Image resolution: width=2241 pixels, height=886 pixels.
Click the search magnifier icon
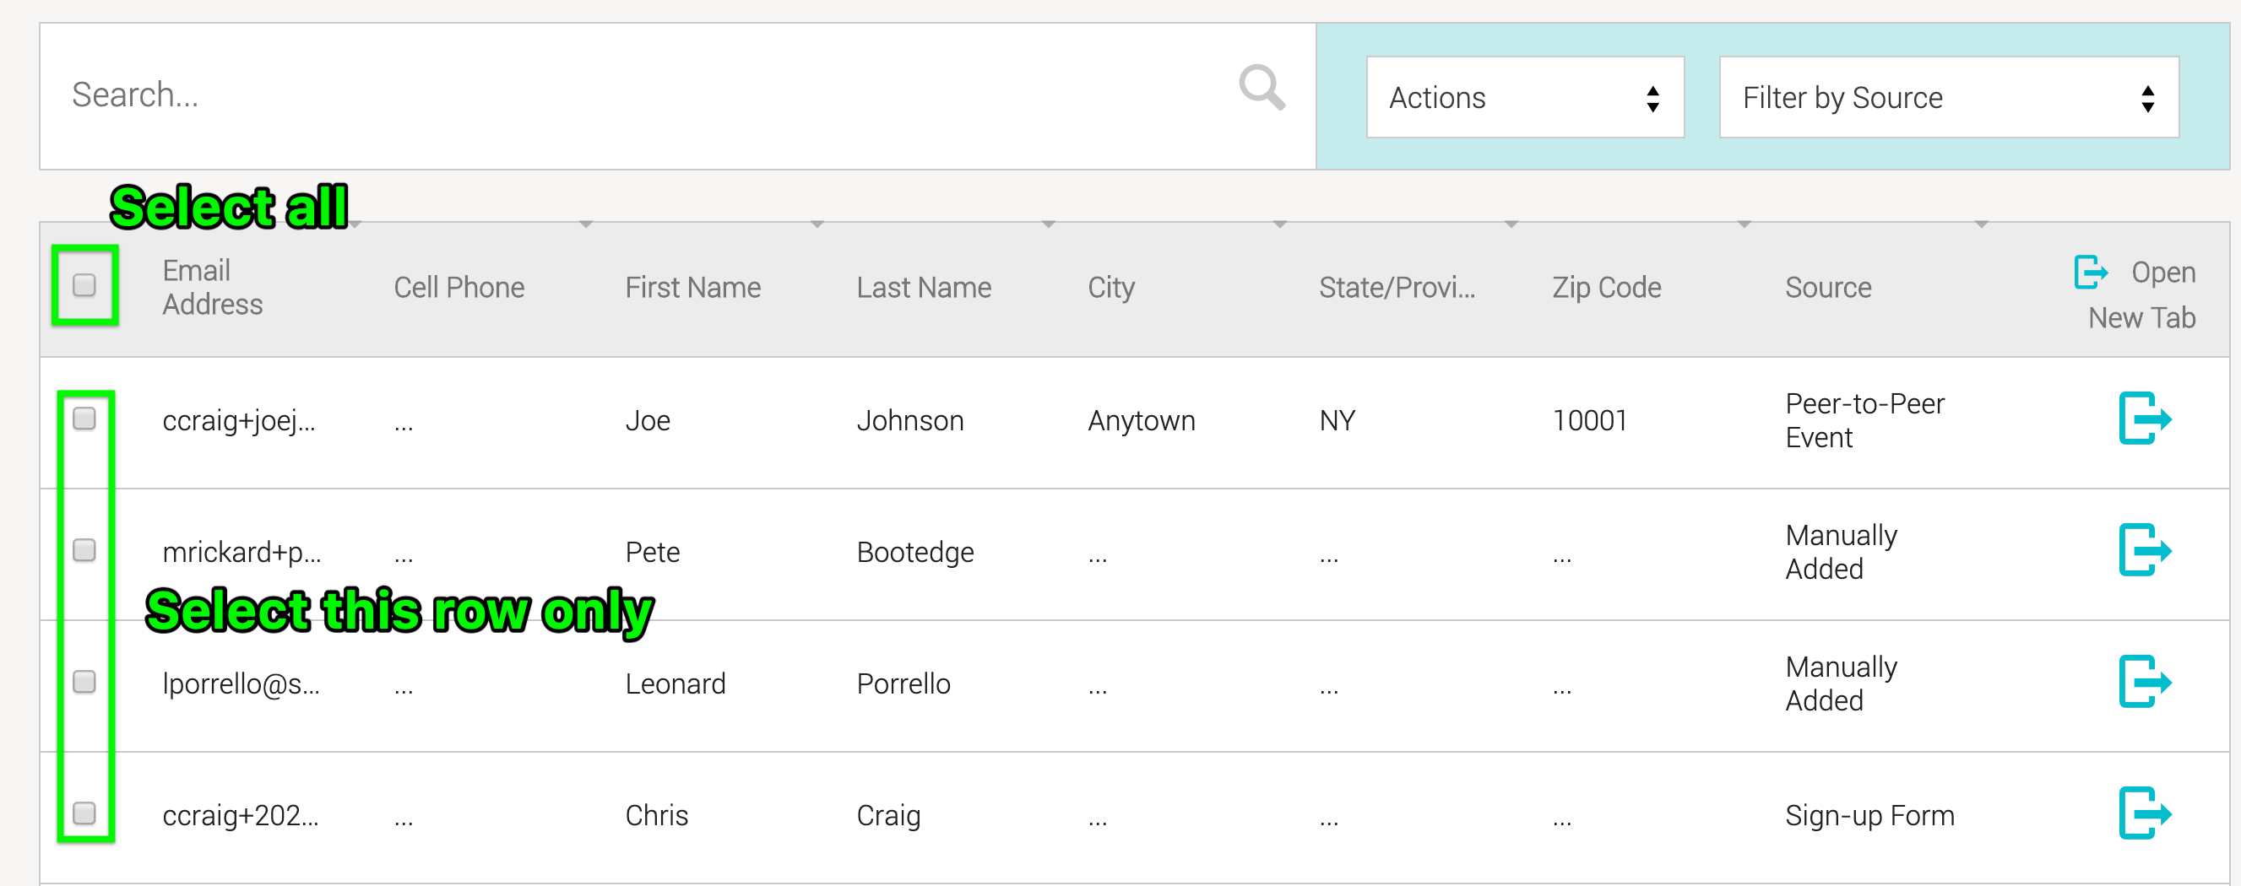click(1262, 87)
